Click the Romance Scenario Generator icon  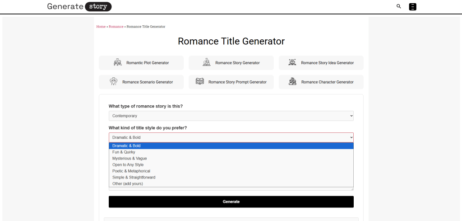pos(114,82)
